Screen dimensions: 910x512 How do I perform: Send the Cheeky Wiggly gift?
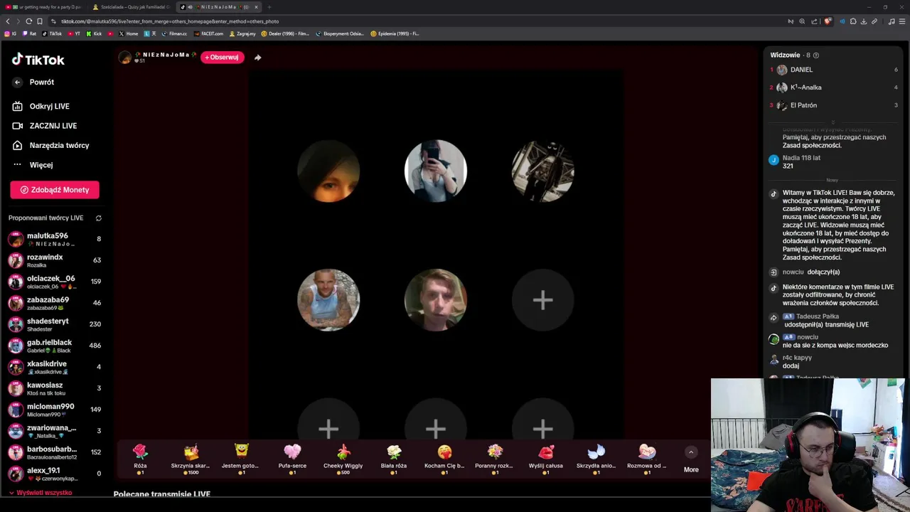[x=343, y=459]
